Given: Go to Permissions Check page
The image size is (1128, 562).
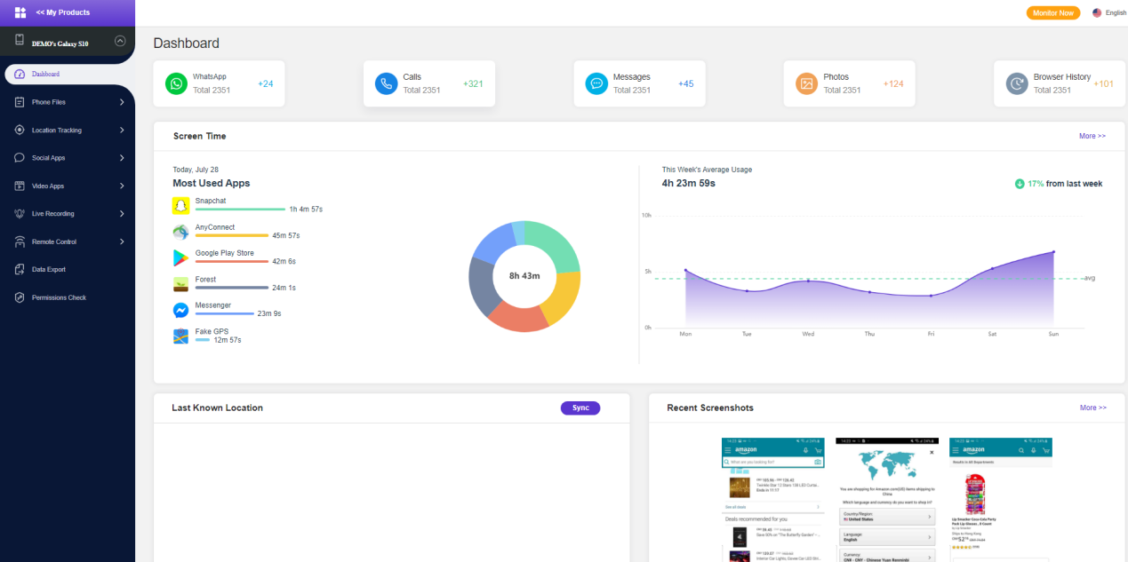Looking at the screenshot, I should pyautogui.click(x=59, y=297).
